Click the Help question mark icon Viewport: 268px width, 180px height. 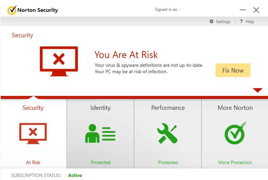coord(241,22)
